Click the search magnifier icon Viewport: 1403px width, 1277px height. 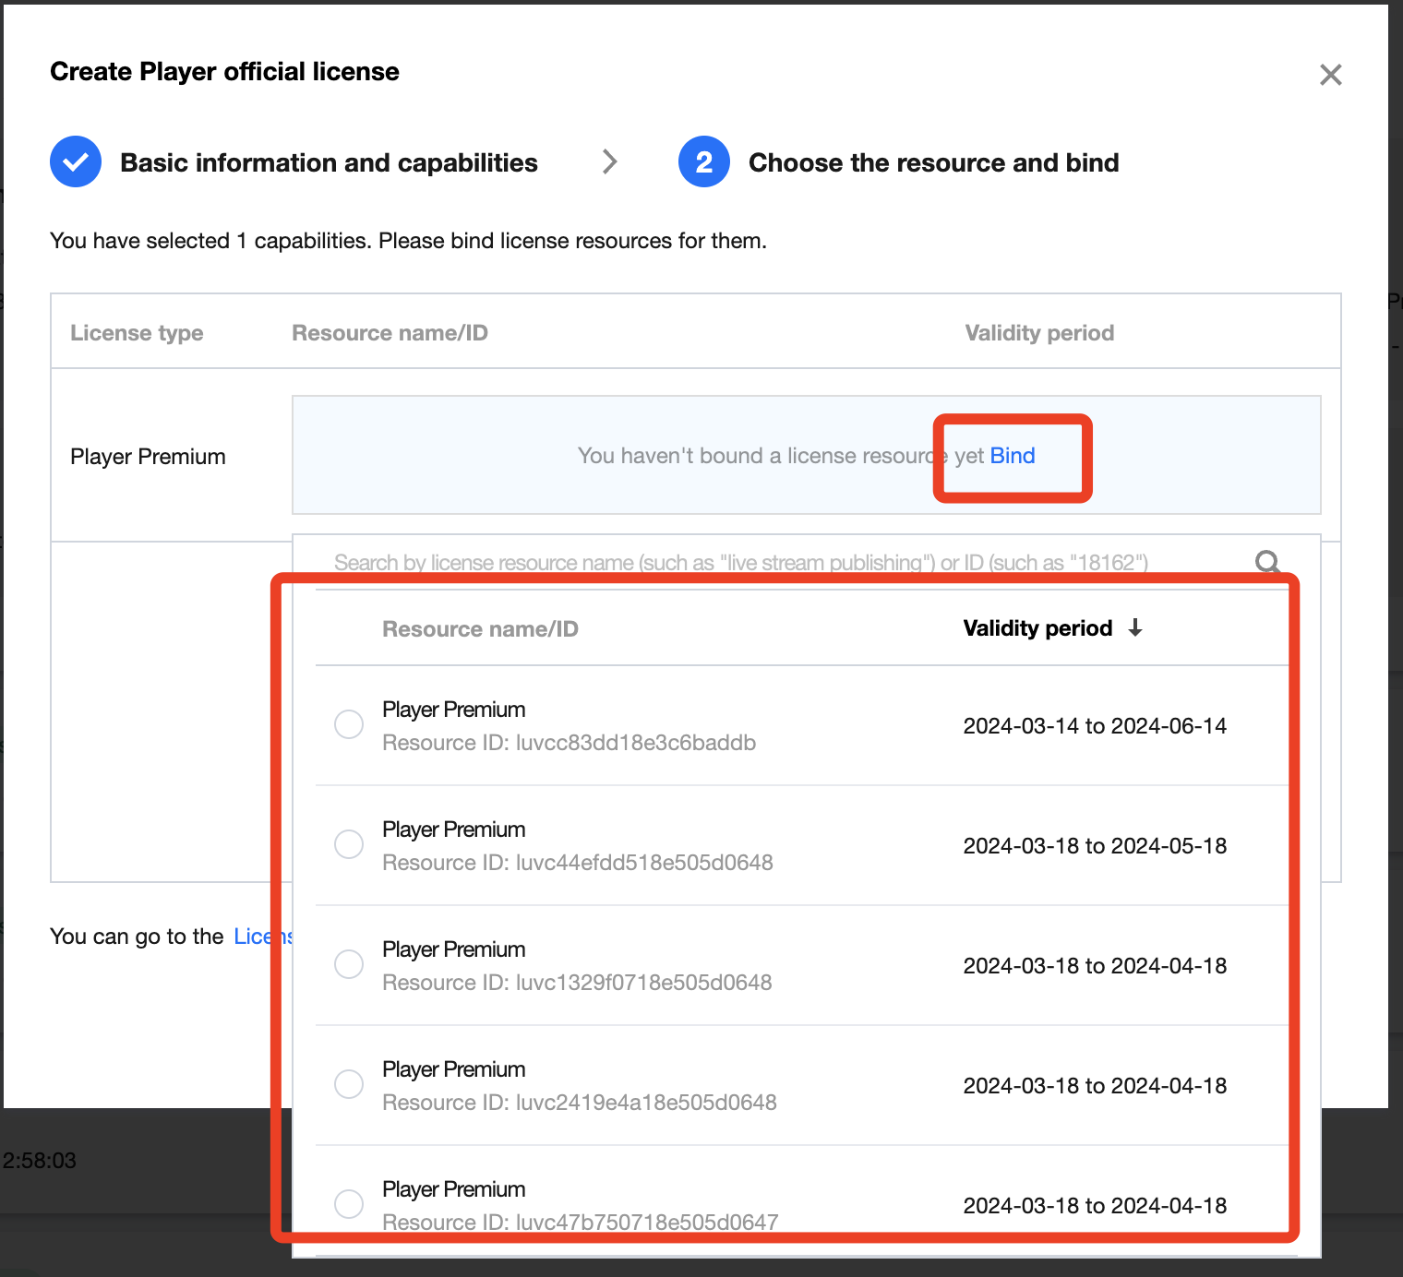coord(1267,562)
